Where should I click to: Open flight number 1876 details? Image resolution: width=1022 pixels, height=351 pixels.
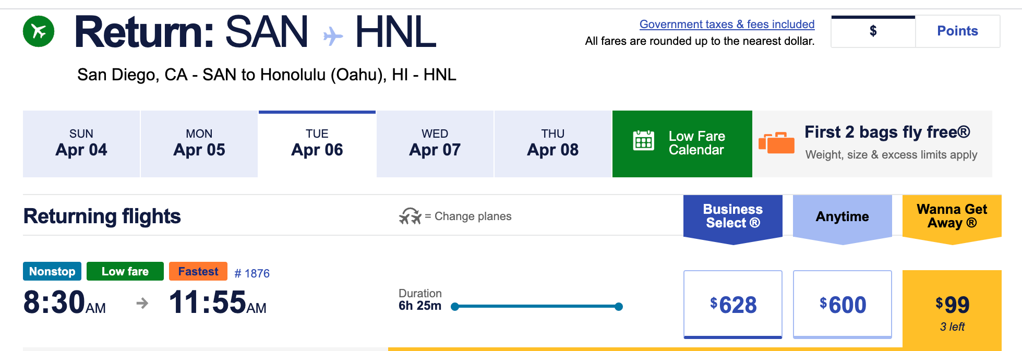[x=252, y=273]
